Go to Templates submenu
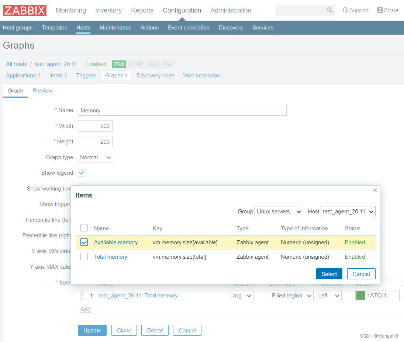 tap(54, 28)
